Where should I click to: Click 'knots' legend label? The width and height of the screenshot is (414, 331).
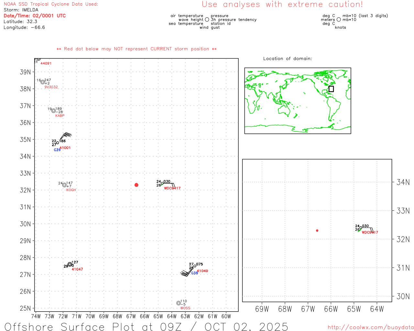pyautogui.click(x=341, y=27)
